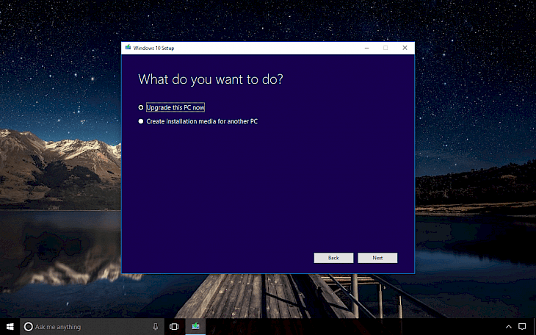The width and height of the screenshot is (536, 335).
Task: Activate the Cortana microphone icon
Action: (x=156, y=327)
